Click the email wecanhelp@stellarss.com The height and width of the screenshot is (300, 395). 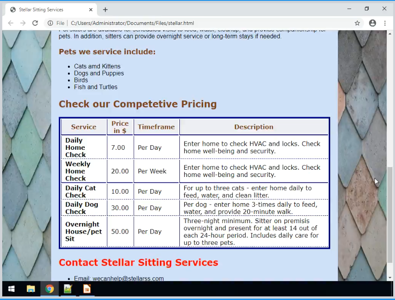(x=128, y=279)
